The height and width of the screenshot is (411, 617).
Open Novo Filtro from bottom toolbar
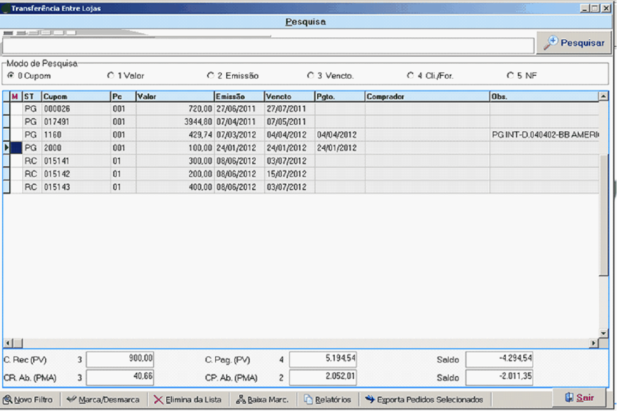coord(28,400)
